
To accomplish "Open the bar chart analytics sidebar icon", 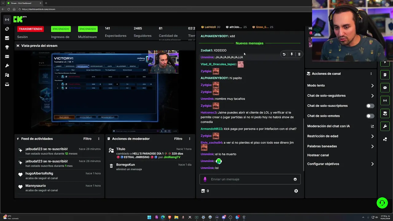I will pos(7,38).
